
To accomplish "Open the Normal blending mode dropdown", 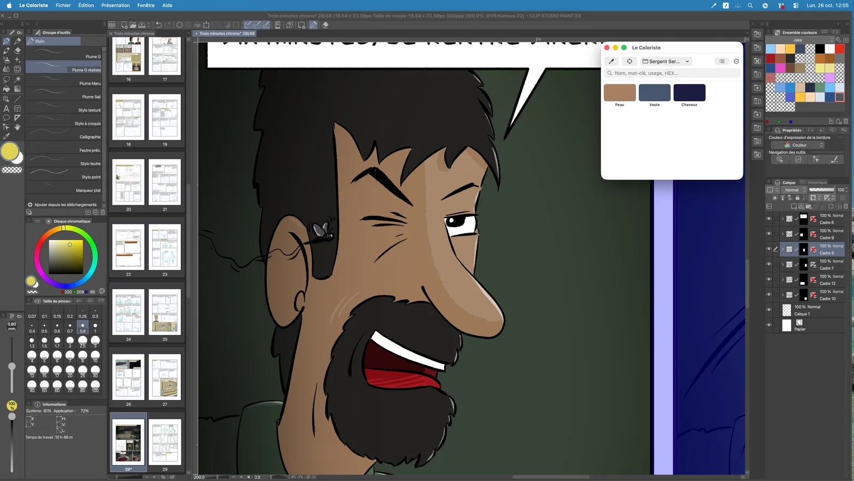I will [795, 190].
